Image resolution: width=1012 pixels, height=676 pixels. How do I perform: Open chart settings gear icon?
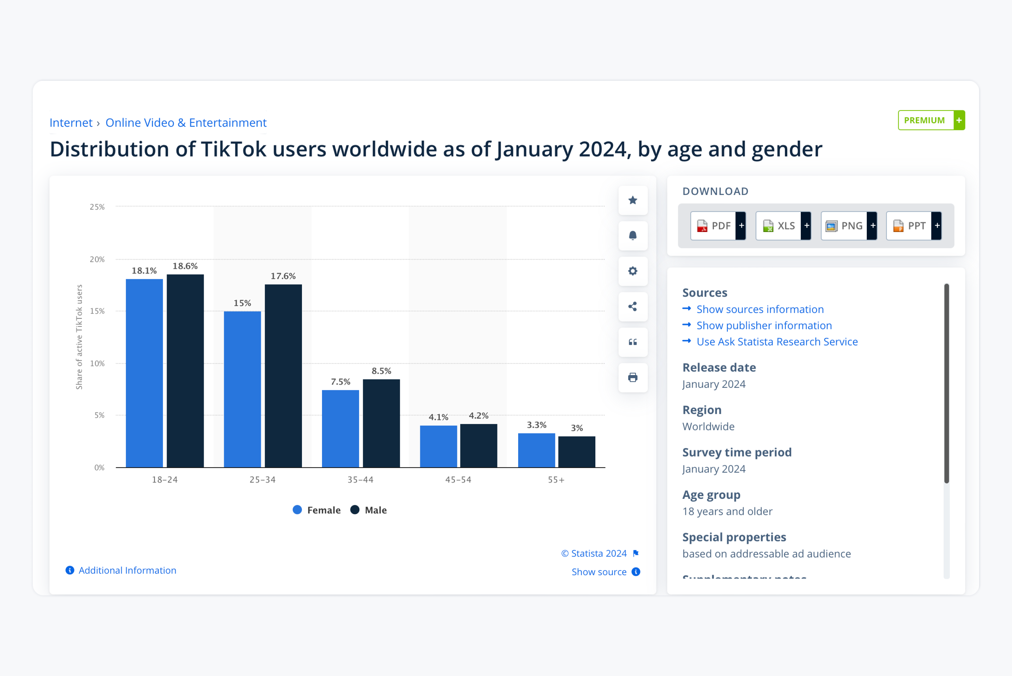click(x=632, y=271)
